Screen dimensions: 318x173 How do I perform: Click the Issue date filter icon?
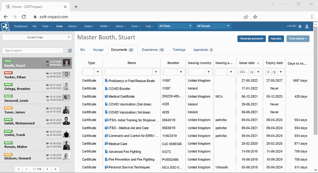point(258,72)
